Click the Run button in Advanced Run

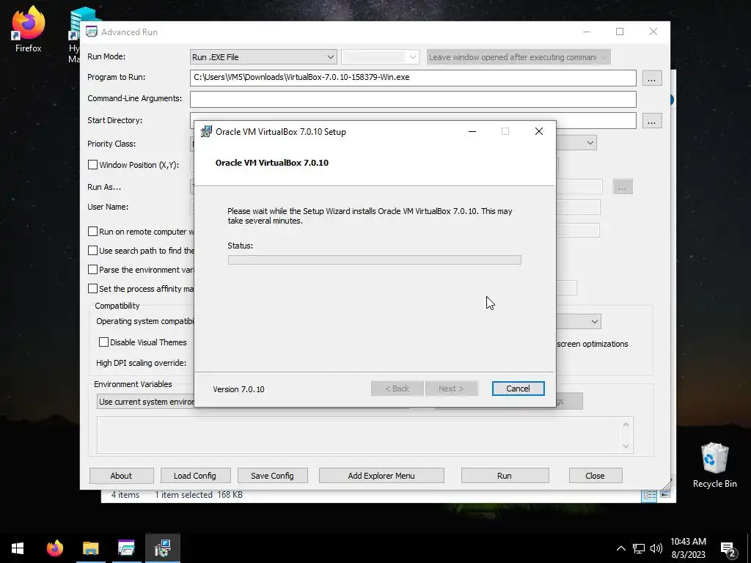[505, 476]
